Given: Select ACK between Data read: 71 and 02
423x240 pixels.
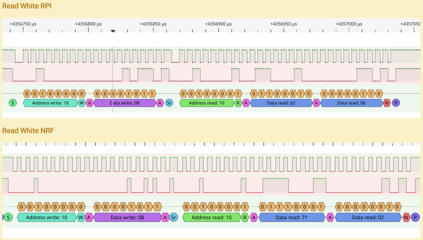Looking at the screenshot, I should tap(330, 217).
